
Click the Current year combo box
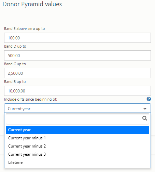click(x=77, y=108)
